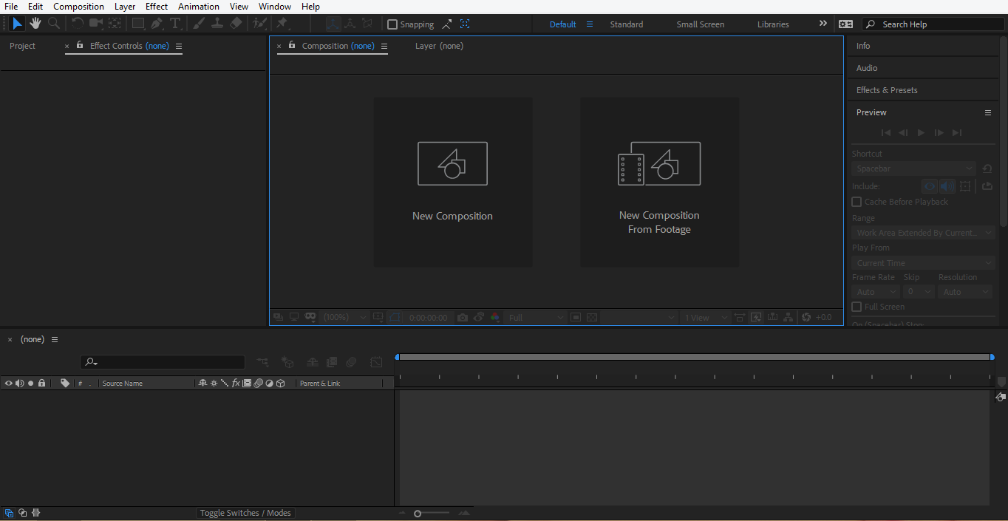Image resolution: width=1008 pixels, height=521 pixels.
Task: Select the Zoom magnifier tool
Action: [54, 24]
